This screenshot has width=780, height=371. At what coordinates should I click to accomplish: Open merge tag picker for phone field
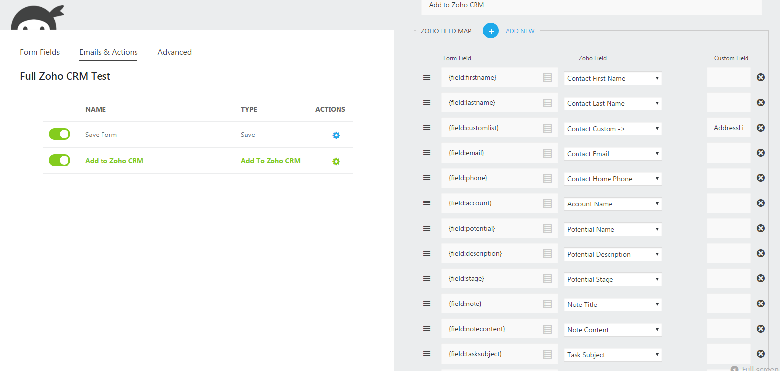[x=547, y=178]
